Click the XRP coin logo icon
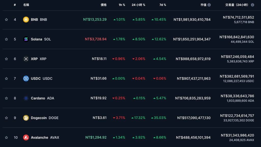The width and height of the screenshot is (261, 147). pyautogui.click(x=26, y=59)
